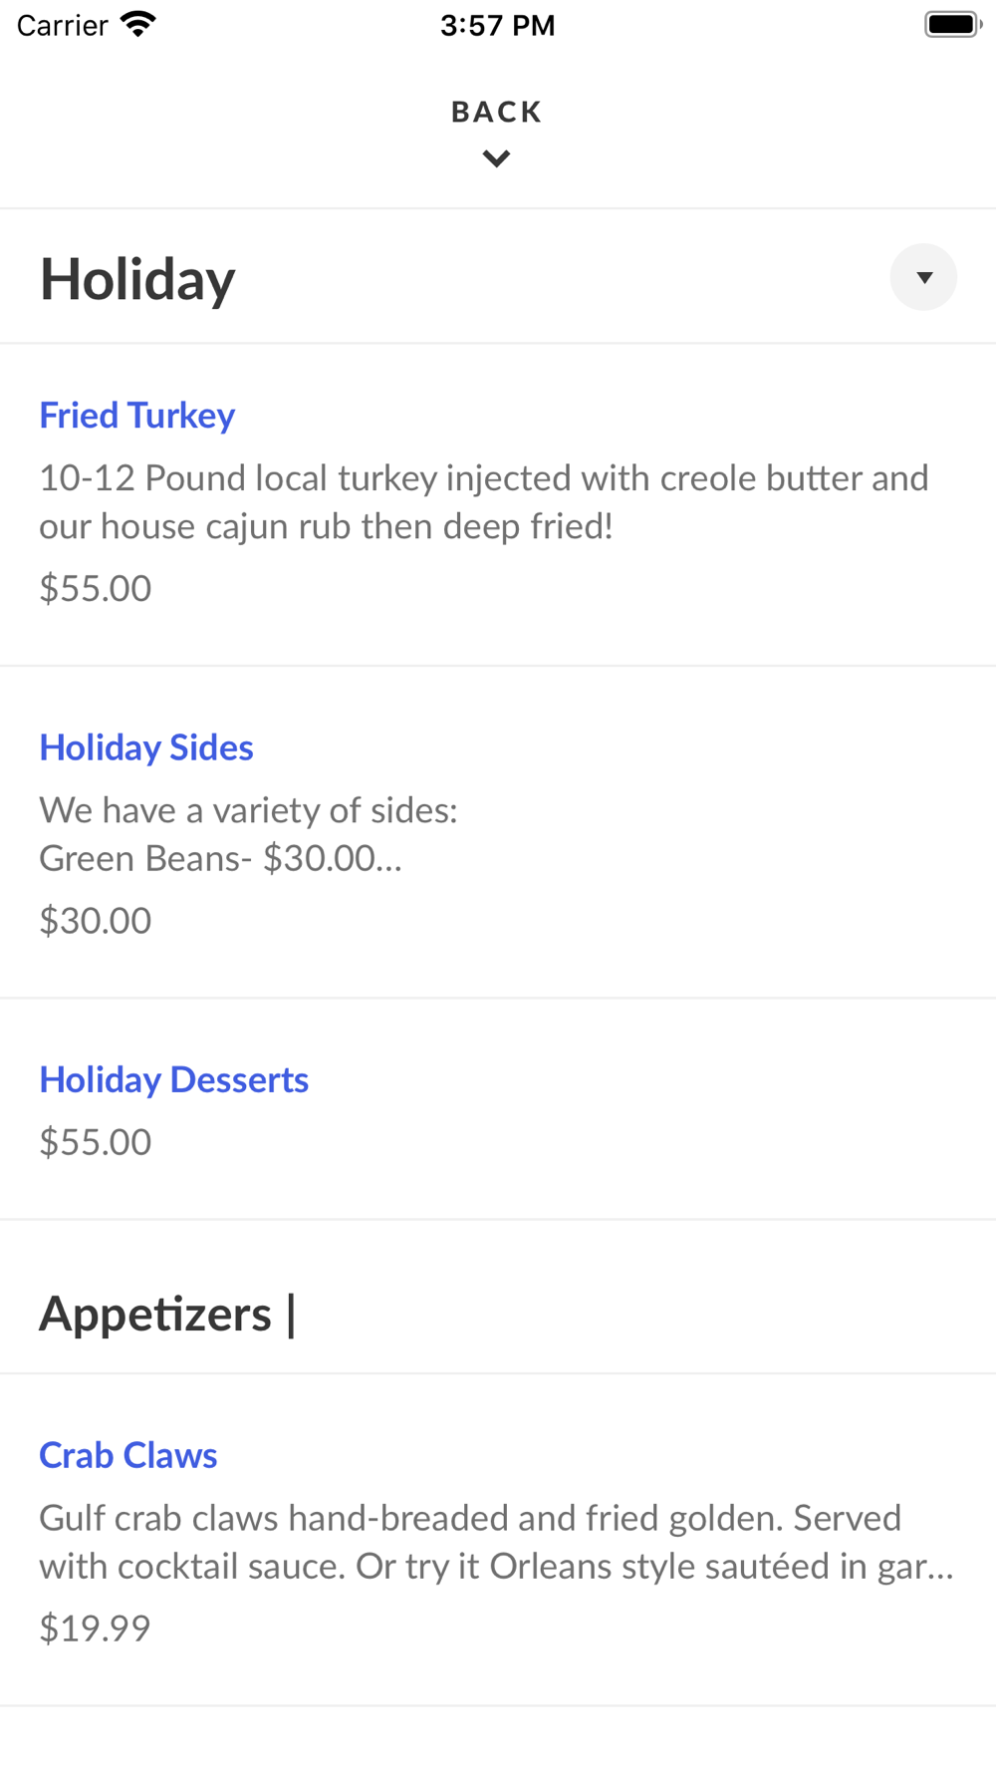Tap the 3:57 PM clock
Screen dimensions: 996x1772
point(498,25)
